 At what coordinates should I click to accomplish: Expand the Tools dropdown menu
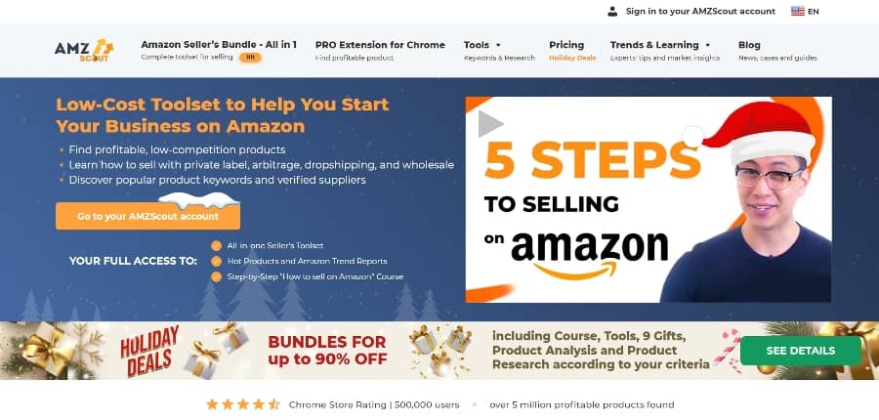coord(482,45)
